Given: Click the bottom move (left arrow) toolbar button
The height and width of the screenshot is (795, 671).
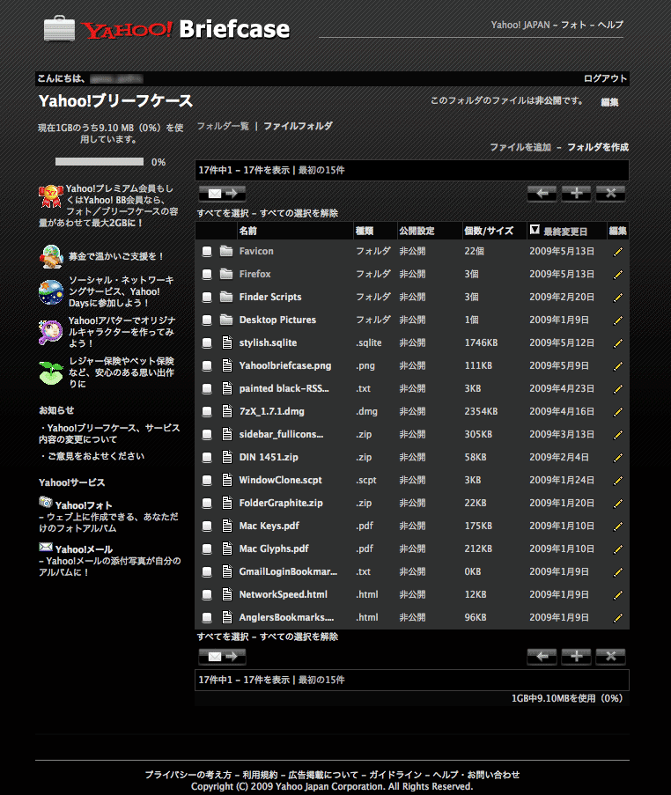Looking at the screenshot, I should [542, 657].
